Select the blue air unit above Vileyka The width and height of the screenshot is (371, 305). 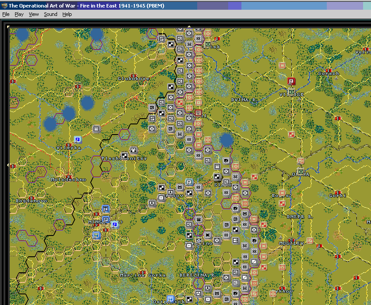click(77, 139)
